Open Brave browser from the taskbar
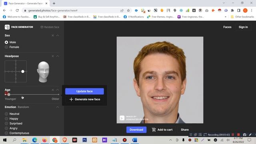The image size is (256, 144). [65, 140]
